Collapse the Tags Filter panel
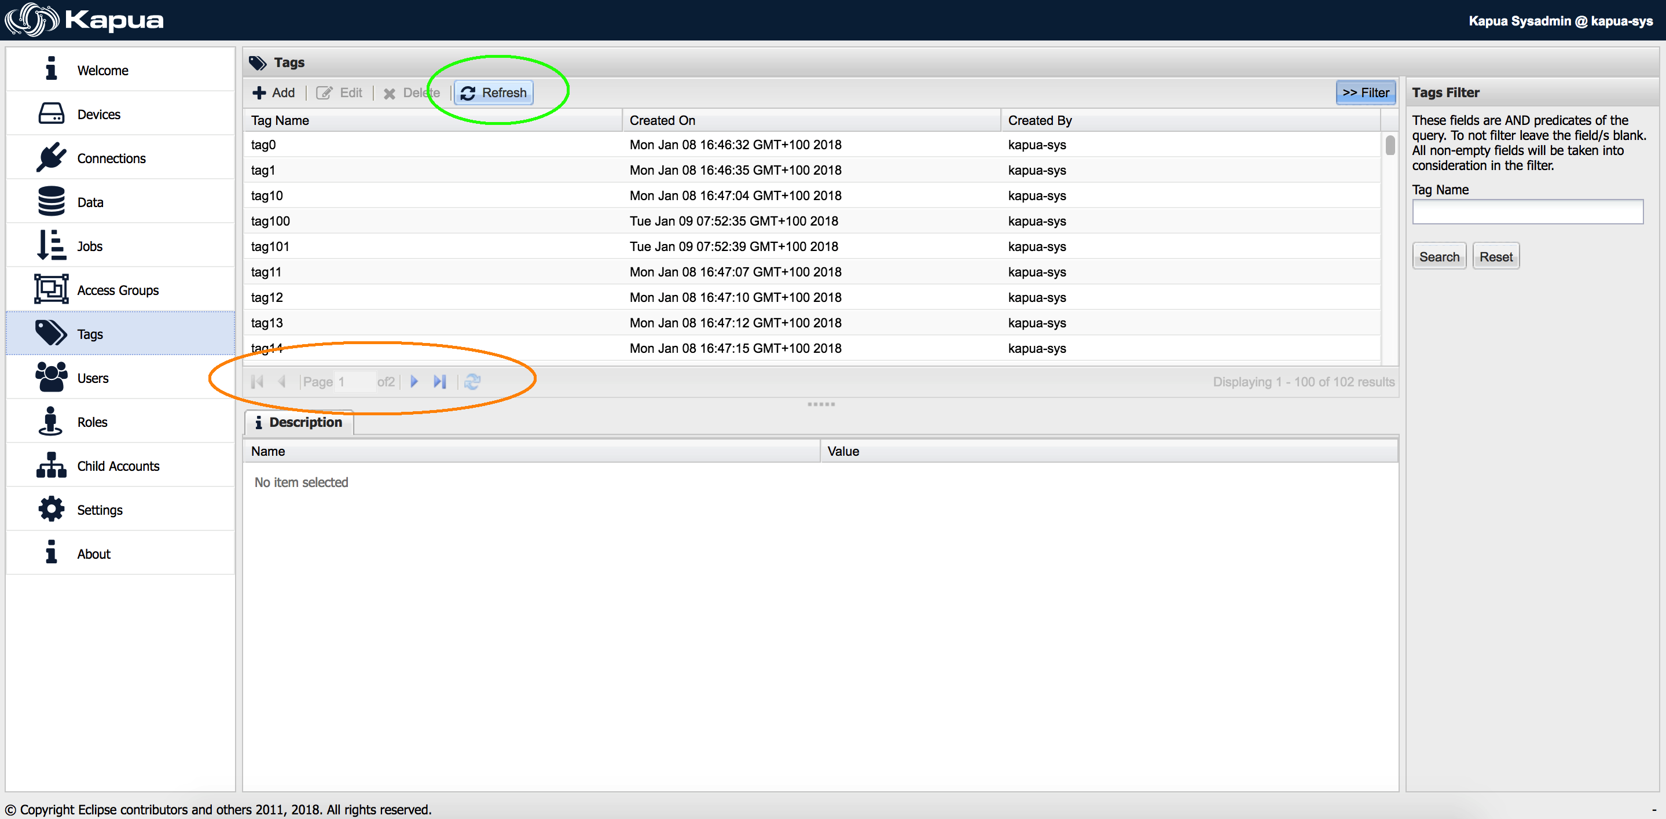Screen dimensions: 1666x819 click(x=1366, y=93)
